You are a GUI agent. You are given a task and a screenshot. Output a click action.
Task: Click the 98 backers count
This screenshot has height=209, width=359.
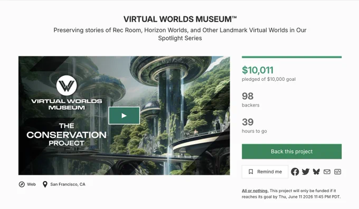pyautogui.click(x=248, y=96)
